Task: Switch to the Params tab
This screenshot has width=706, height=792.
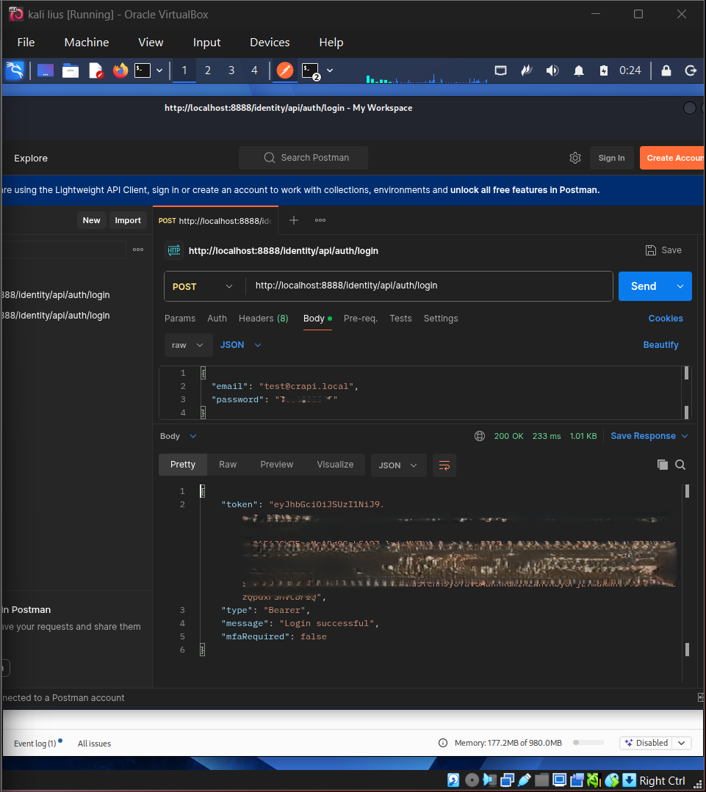Action: (x=180, y=319)
